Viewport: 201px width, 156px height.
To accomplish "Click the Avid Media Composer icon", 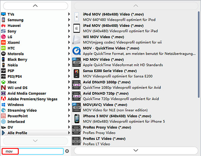I will 3,93.
